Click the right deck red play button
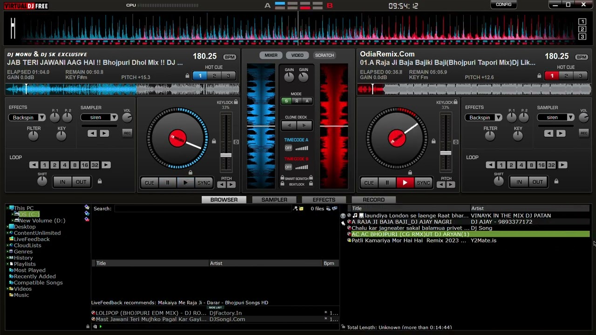The image size is (596, 335). [x=405, y=183]
